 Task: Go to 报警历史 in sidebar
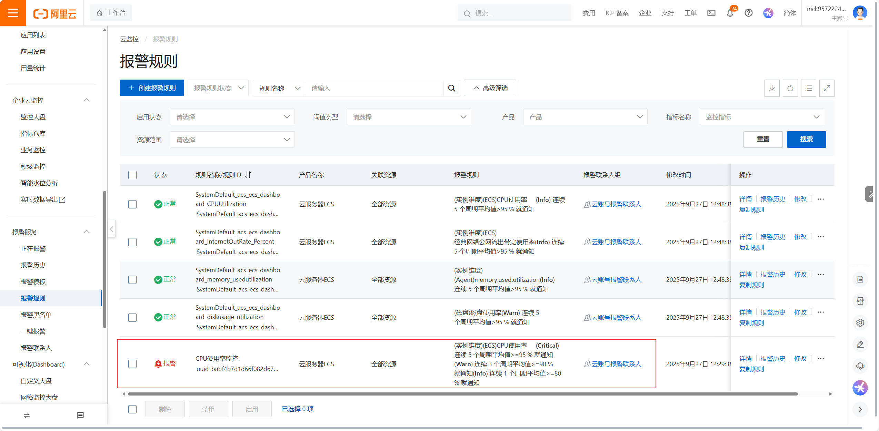point(33,265)
